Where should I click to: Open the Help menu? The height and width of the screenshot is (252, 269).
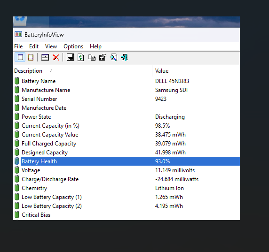point(95,46)
